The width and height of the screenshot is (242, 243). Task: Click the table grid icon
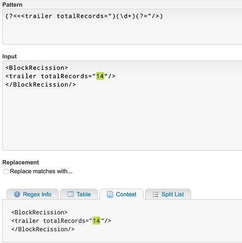pos(71,194)
